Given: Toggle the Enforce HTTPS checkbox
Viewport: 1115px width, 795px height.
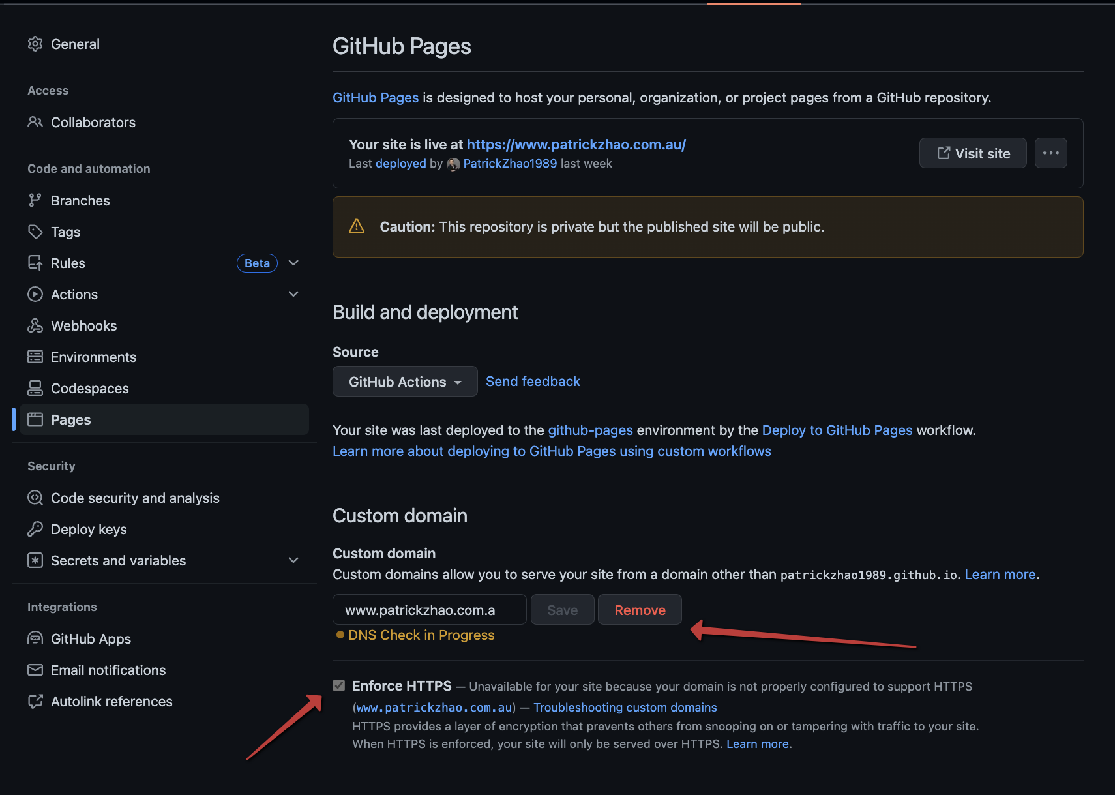Looking at the screenshot, I should tap(339, 685).
